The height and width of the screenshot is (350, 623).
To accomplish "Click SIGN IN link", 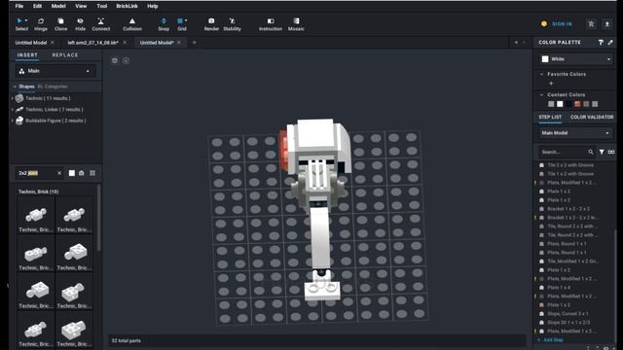I will pyautogui.click(x=562, y=24).
